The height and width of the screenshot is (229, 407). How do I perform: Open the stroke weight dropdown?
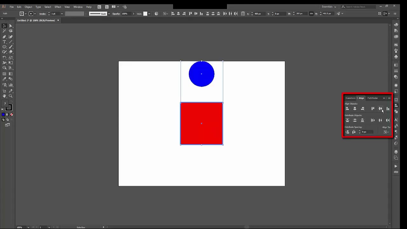tap(62, 14)
